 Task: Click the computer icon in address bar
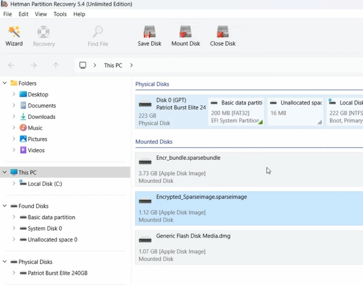tap(83, 65)
